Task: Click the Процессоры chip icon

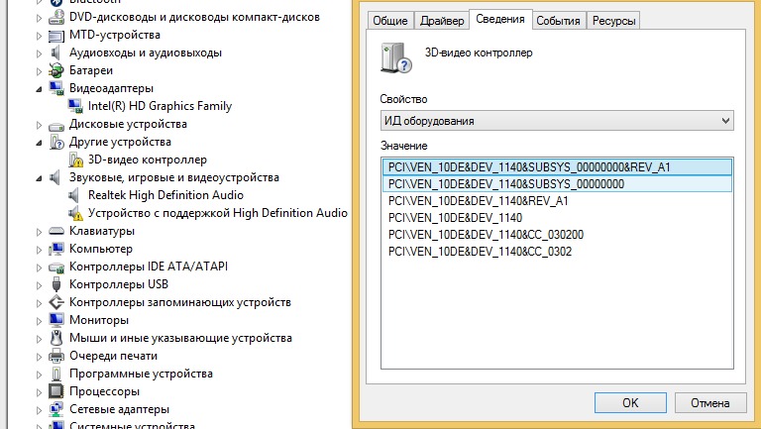Action: click(56, 391)
